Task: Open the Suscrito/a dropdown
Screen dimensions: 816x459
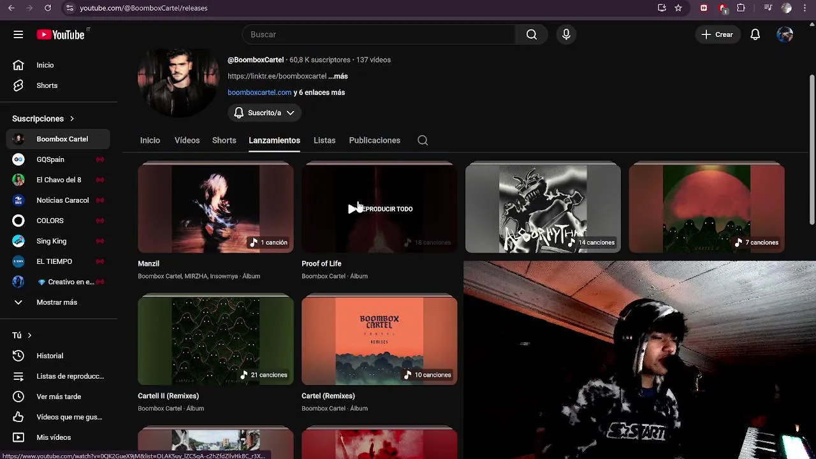Action: tap(264, 113)
